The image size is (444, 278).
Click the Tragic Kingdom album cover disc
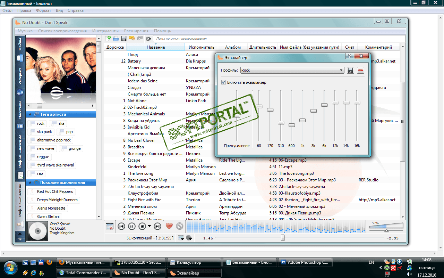click(37, 231)
